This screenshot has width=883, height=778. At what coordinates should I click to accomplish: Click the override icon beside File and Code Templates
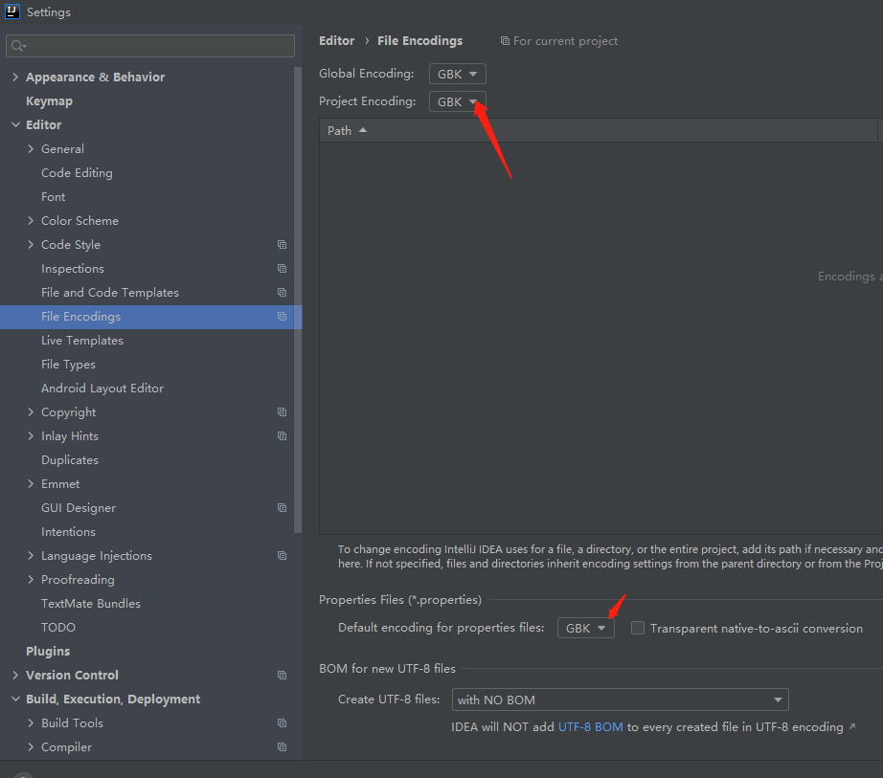click(x=283, y=292)
